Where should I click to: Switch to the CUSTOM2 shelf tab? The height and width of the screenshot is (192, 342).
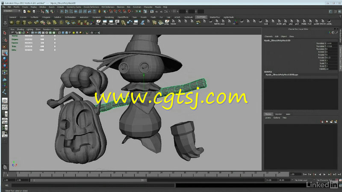[201, 17]
